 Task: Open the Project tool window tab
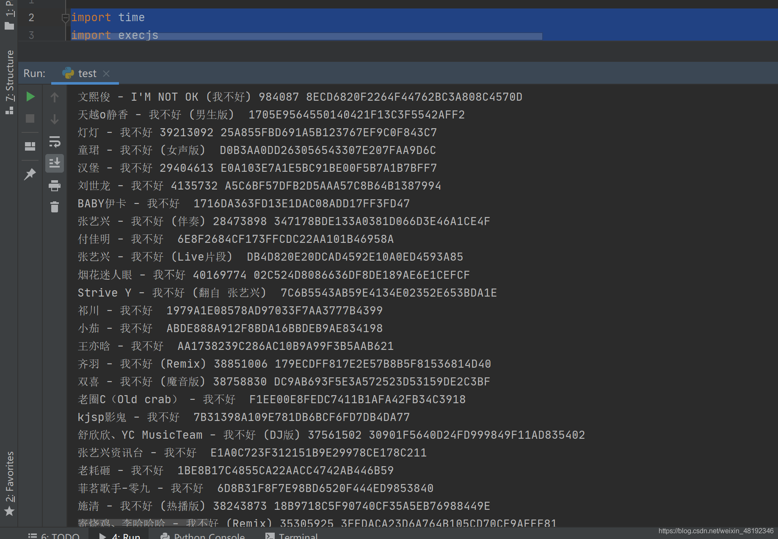[9, 15]
